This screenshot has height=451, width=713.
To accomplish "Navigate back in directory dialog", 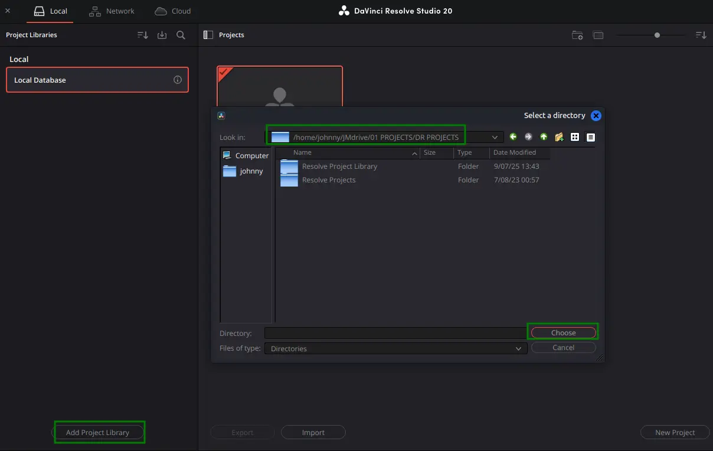I will [513, 137].
